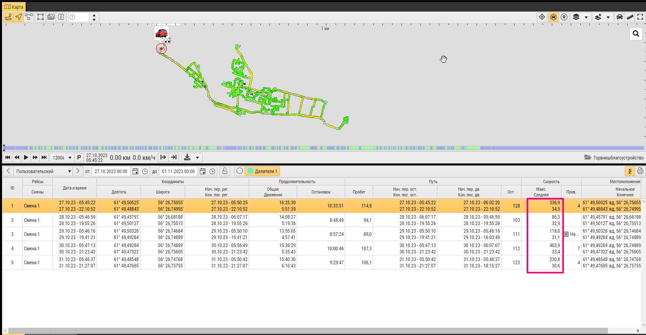Click the Пробег column header
This screenshot has height=335, width=646.
[x=359, y=192]
